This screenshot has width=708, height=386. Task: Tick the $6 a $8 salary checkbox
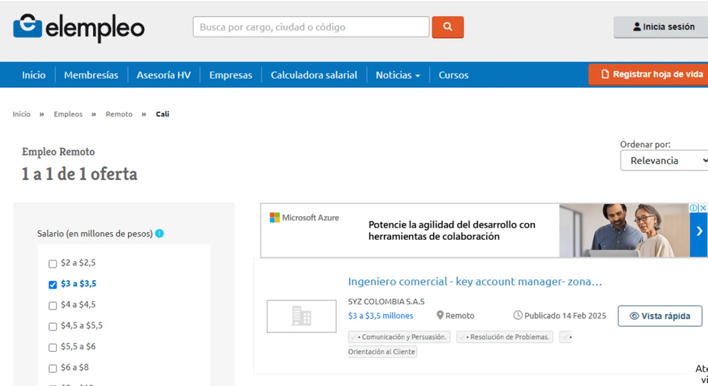[x=53, y=368]
